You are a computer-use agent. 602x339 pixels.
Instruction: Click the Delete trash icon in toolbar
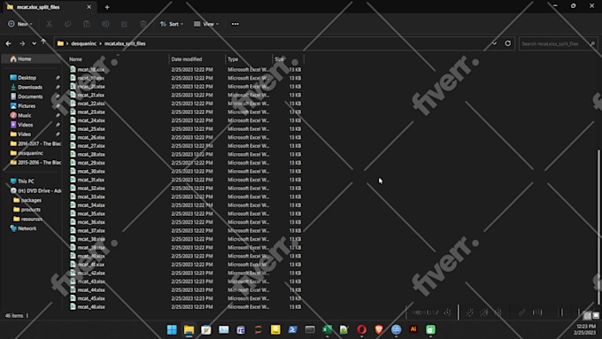pyautogui.click(x=143, y=24)
